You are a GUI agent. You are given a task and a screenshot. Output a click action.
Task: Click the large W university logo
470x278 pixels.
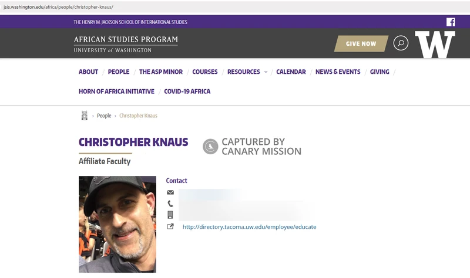pyautogui.click(x=435, y=45)
